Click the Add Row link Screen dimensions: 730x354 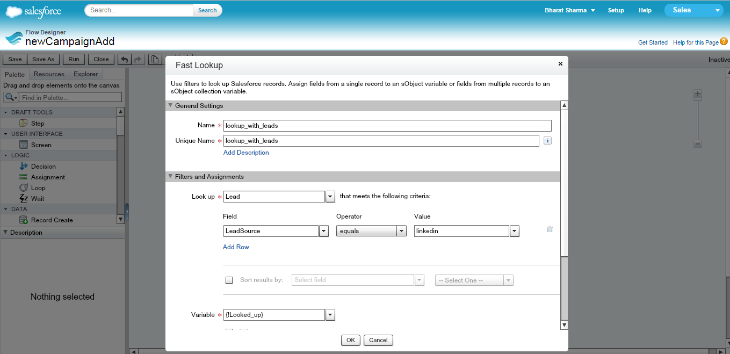(236, 247)
